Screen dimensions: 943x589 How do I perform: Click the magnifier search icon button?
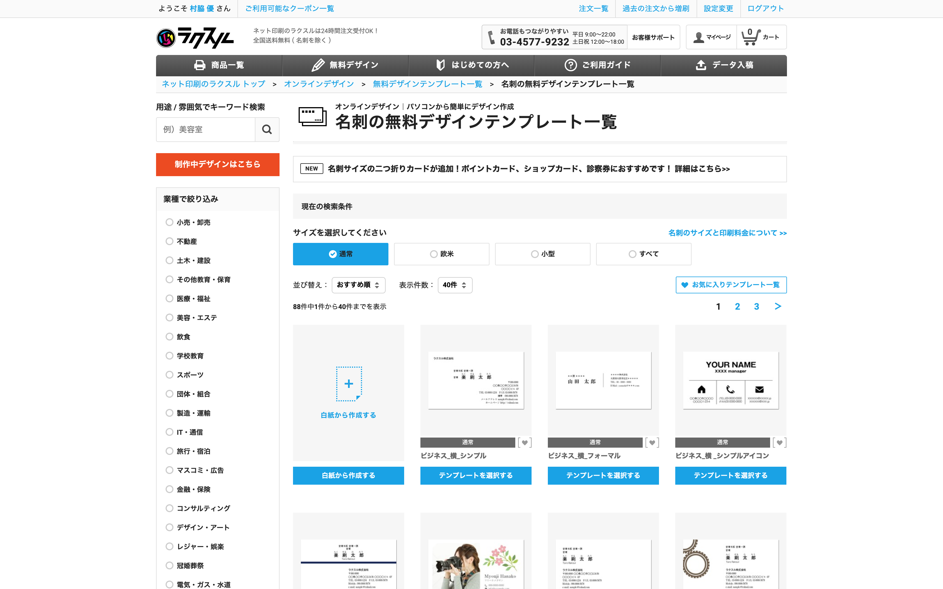pyautogui.click(x=267, y=129)
